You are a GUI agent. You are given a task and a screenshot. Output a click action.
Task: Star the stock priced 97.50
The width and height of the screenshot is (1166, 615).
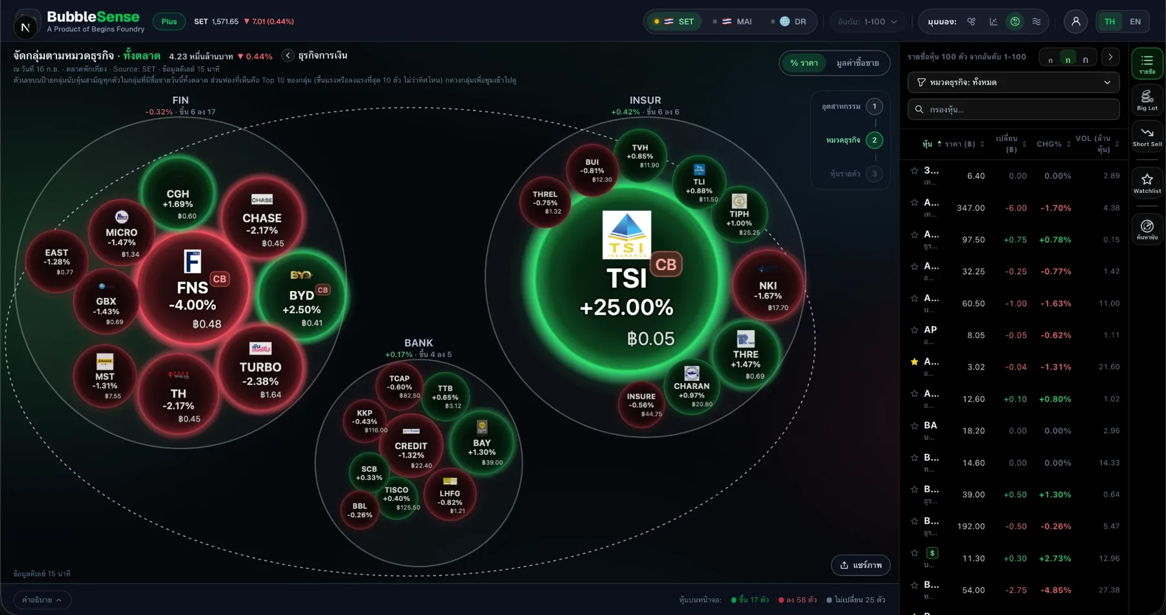pos(914,234)
